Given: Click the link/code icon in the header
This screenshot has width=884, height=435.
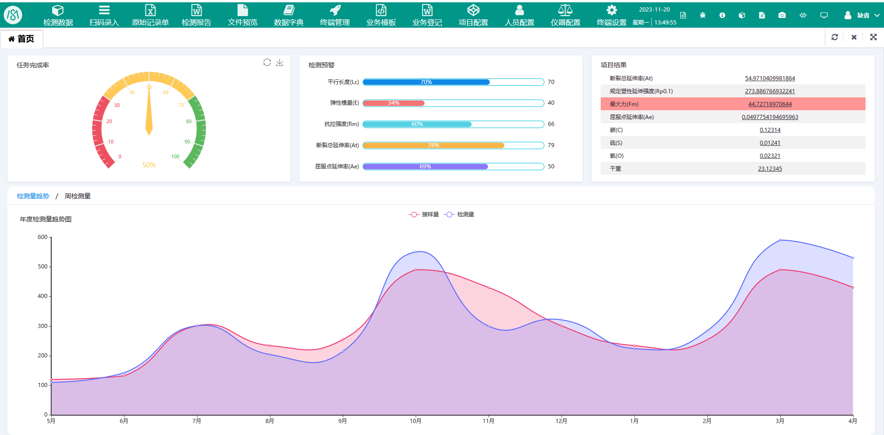Looking at the screenshot, I should (x=803, y=15).
